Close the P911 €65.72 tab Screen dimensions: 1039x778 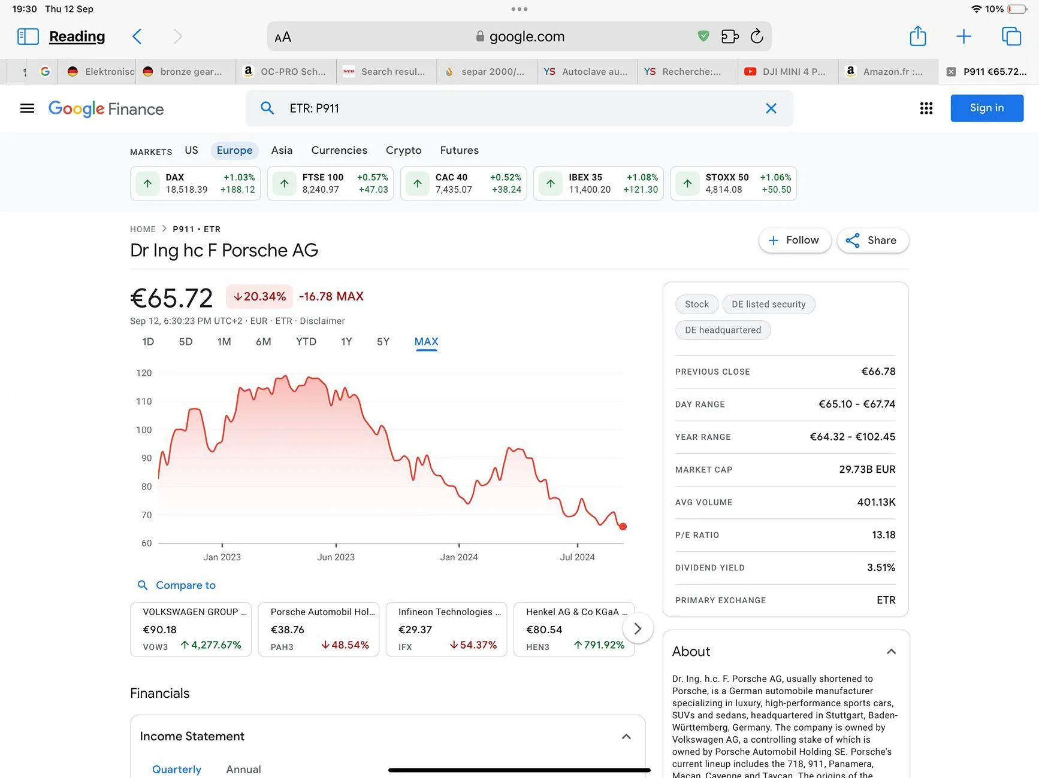click(951, 72)
